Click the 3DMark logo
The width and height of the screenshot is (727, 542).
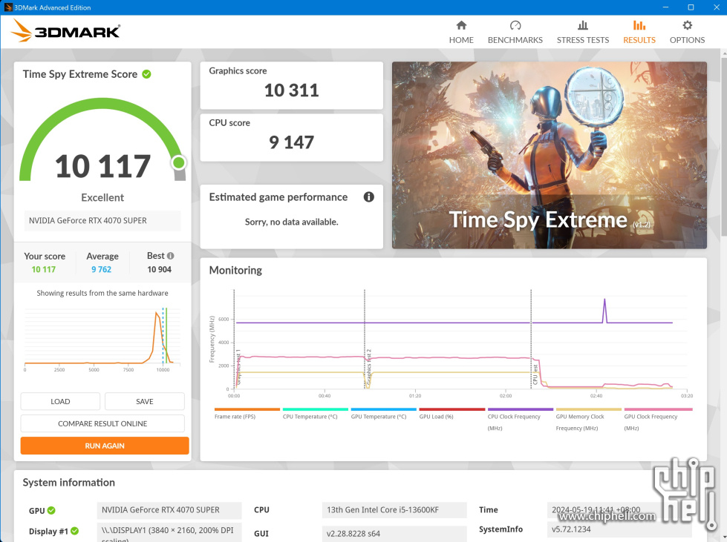tap(65, 30)
